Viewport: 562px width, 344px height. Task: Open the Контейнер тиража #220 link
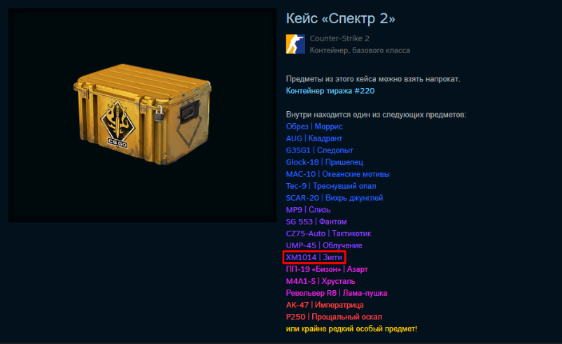point(330,91)
